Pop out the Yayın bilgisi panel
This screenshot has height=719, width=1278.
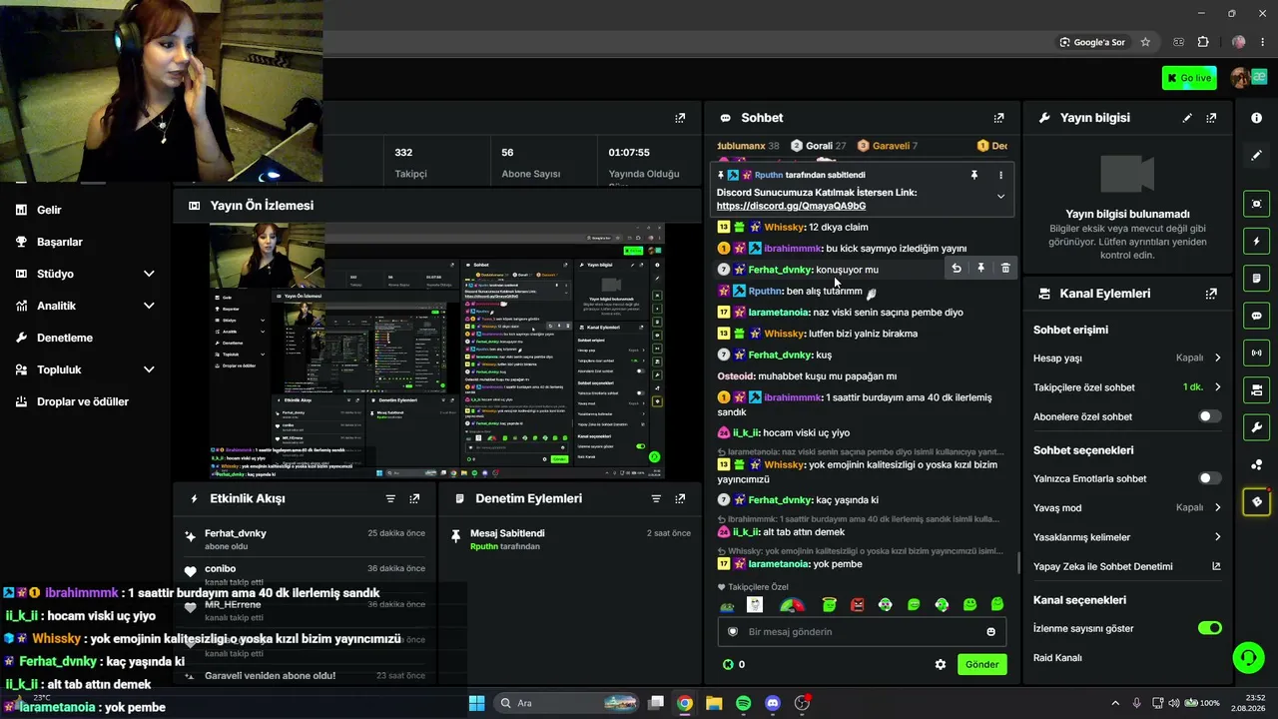tap(1211, 118)
